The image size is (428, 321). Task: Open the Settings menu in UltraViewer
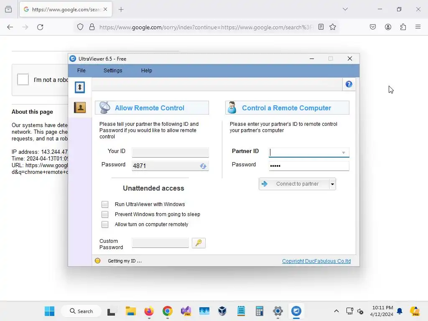[113, 70]
